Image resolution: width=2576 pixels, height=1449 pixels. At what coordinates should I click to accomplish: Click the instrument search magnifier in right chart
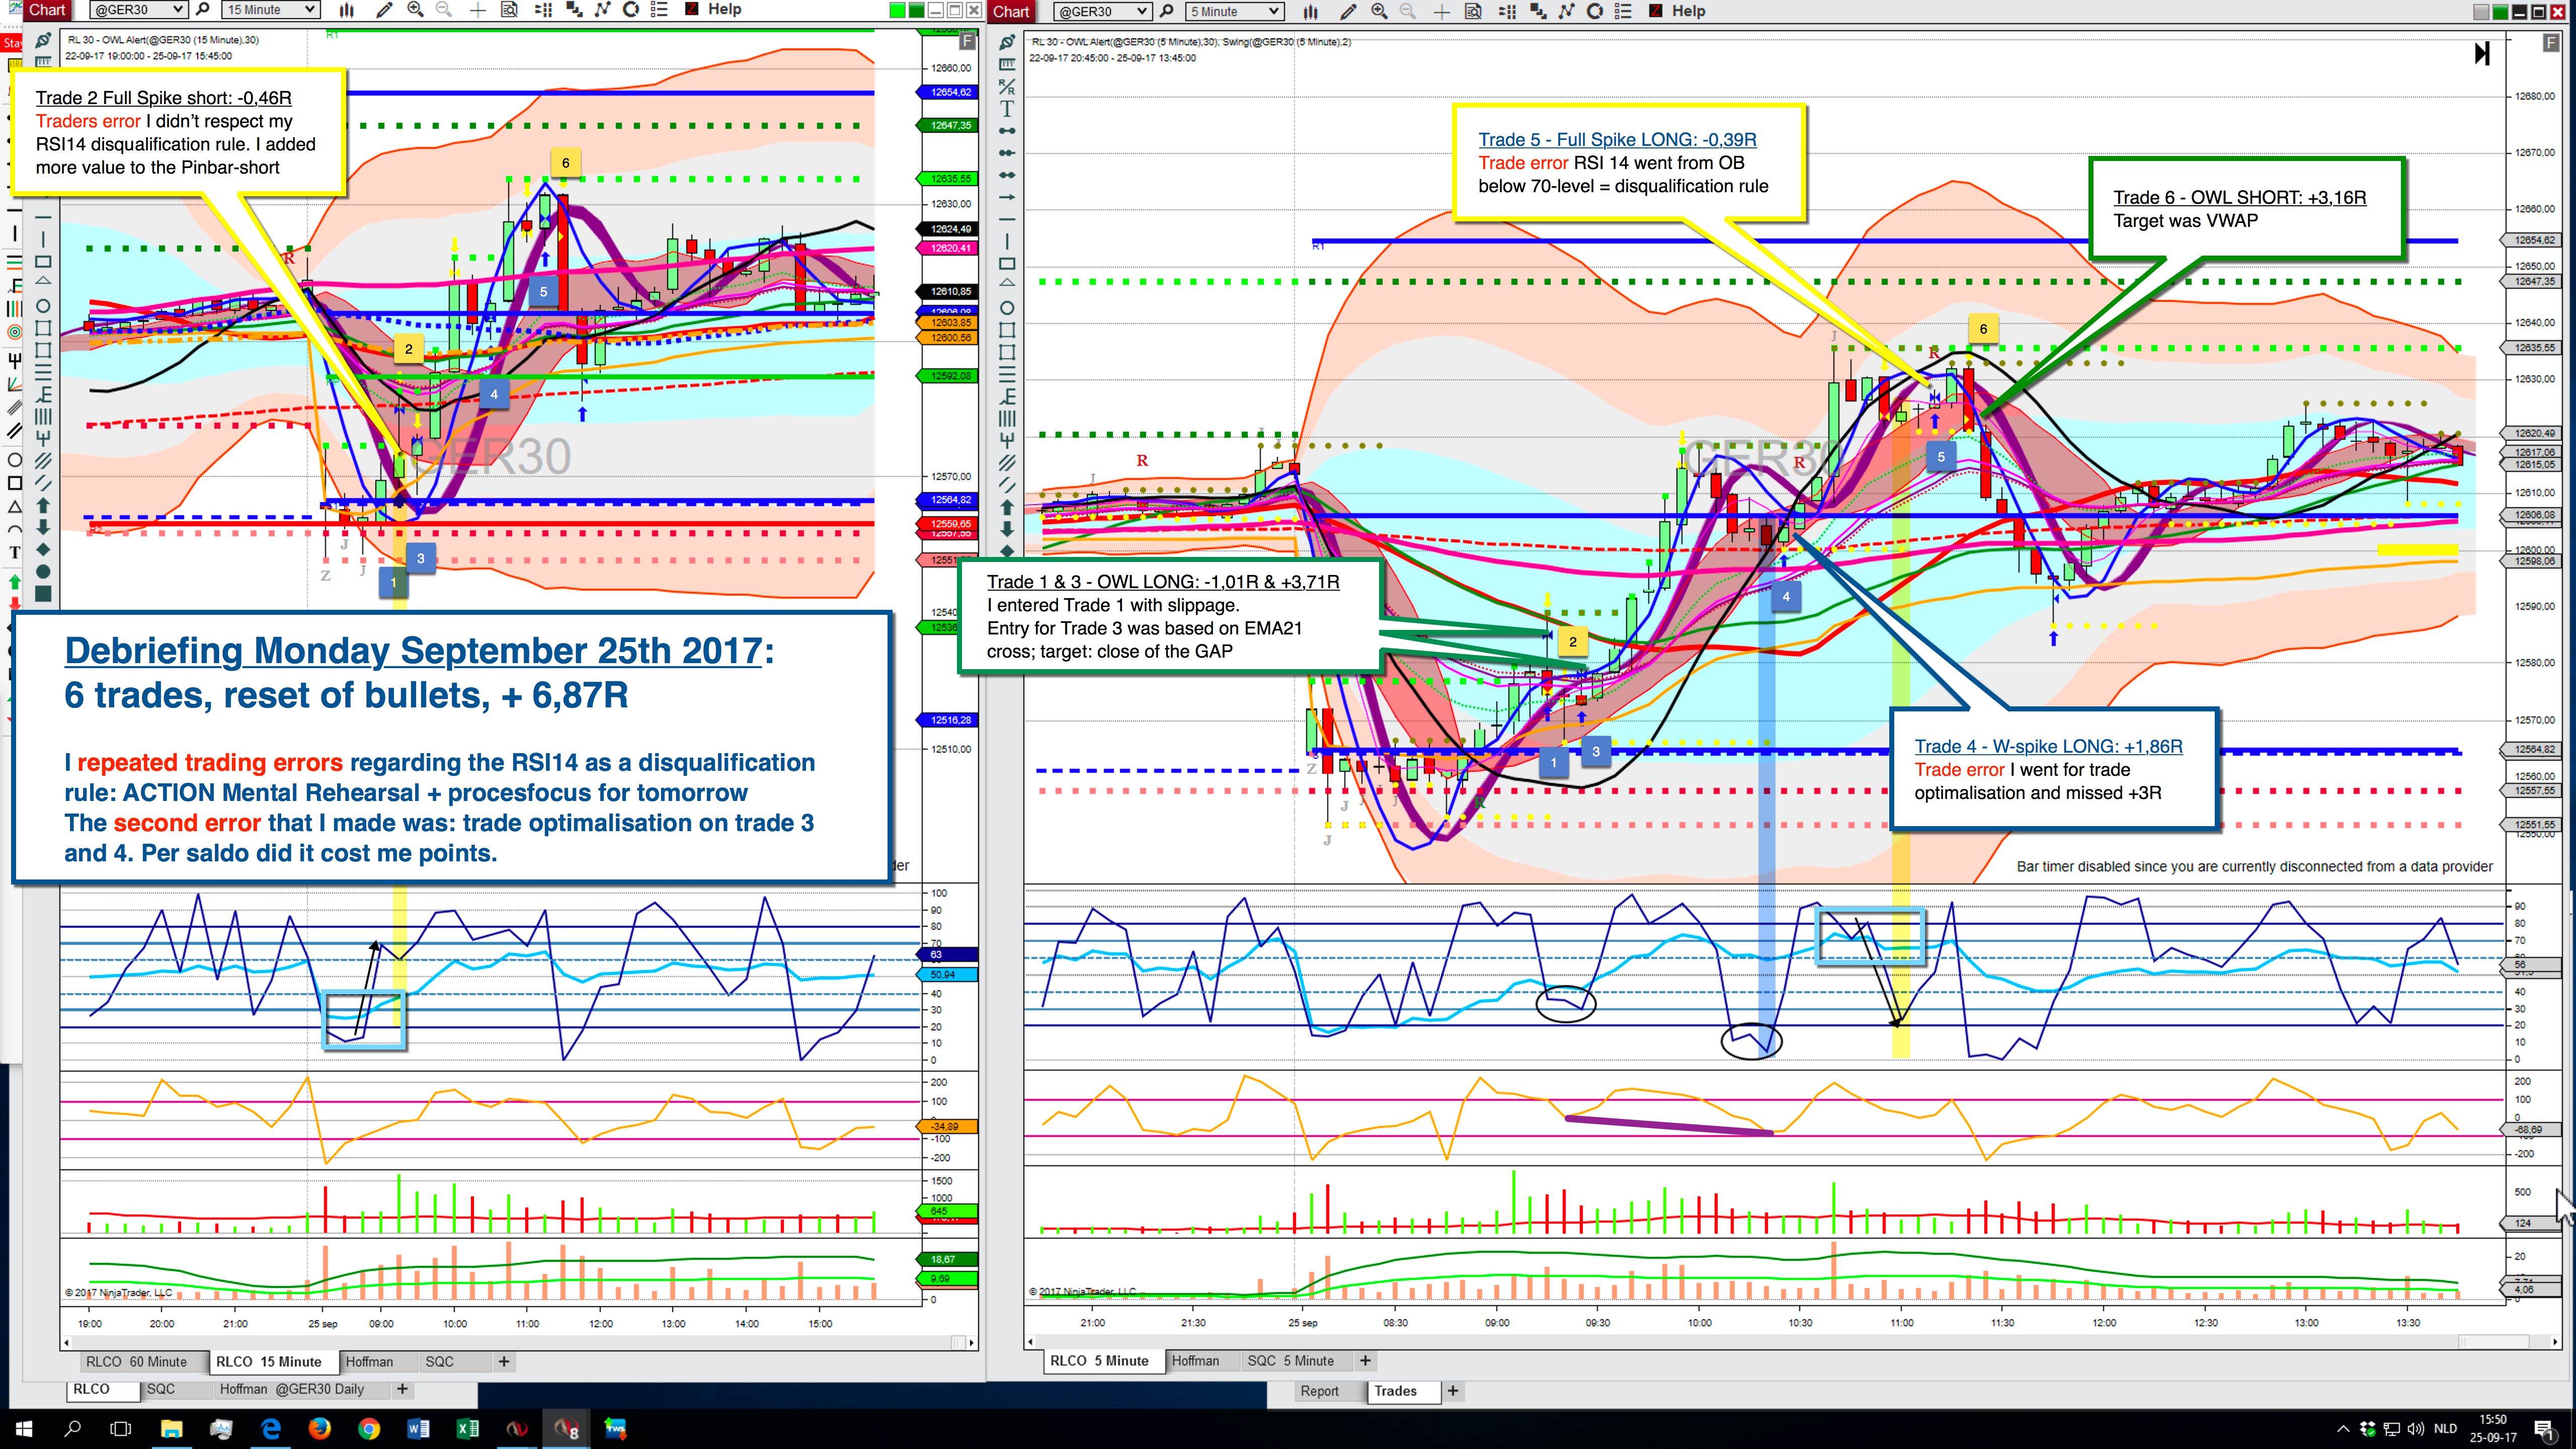1166,11
